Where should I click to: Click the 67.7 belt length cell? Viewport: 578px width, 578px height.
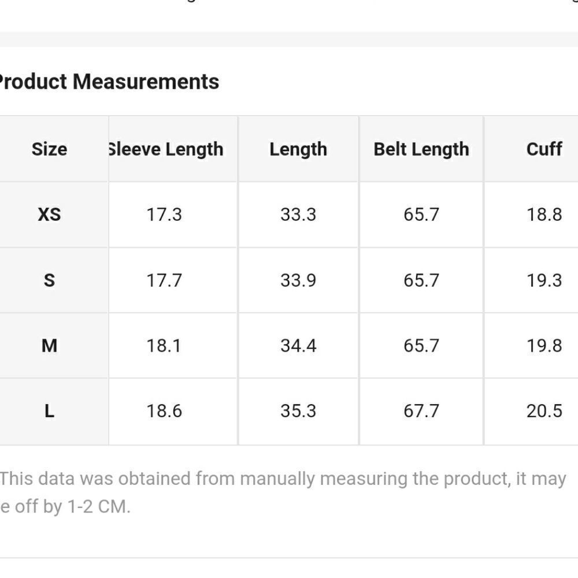[421, 411]
